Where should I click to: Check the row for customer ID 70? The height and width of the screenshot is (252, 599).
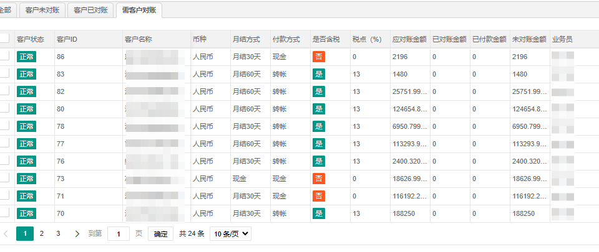[x=4, y=213]
